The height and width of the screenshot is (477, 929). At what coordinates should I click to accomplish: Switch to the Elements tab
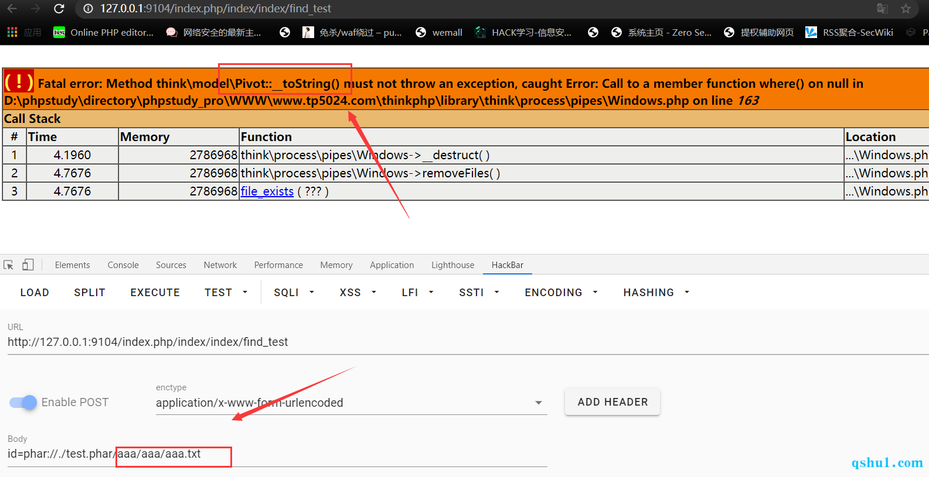click(73, 265)
